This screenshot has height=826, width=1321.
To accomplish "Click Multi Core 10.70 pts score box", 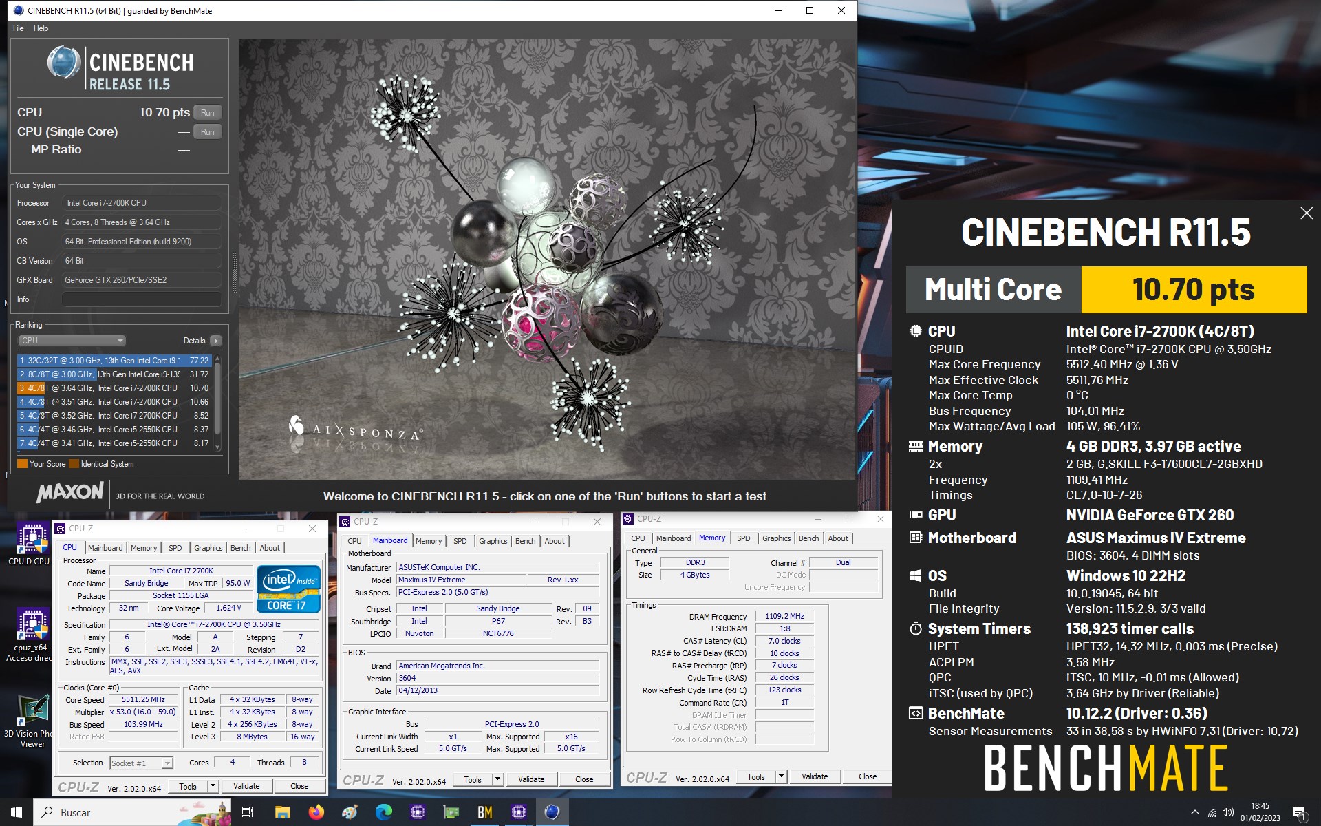I will (1106, 290).
